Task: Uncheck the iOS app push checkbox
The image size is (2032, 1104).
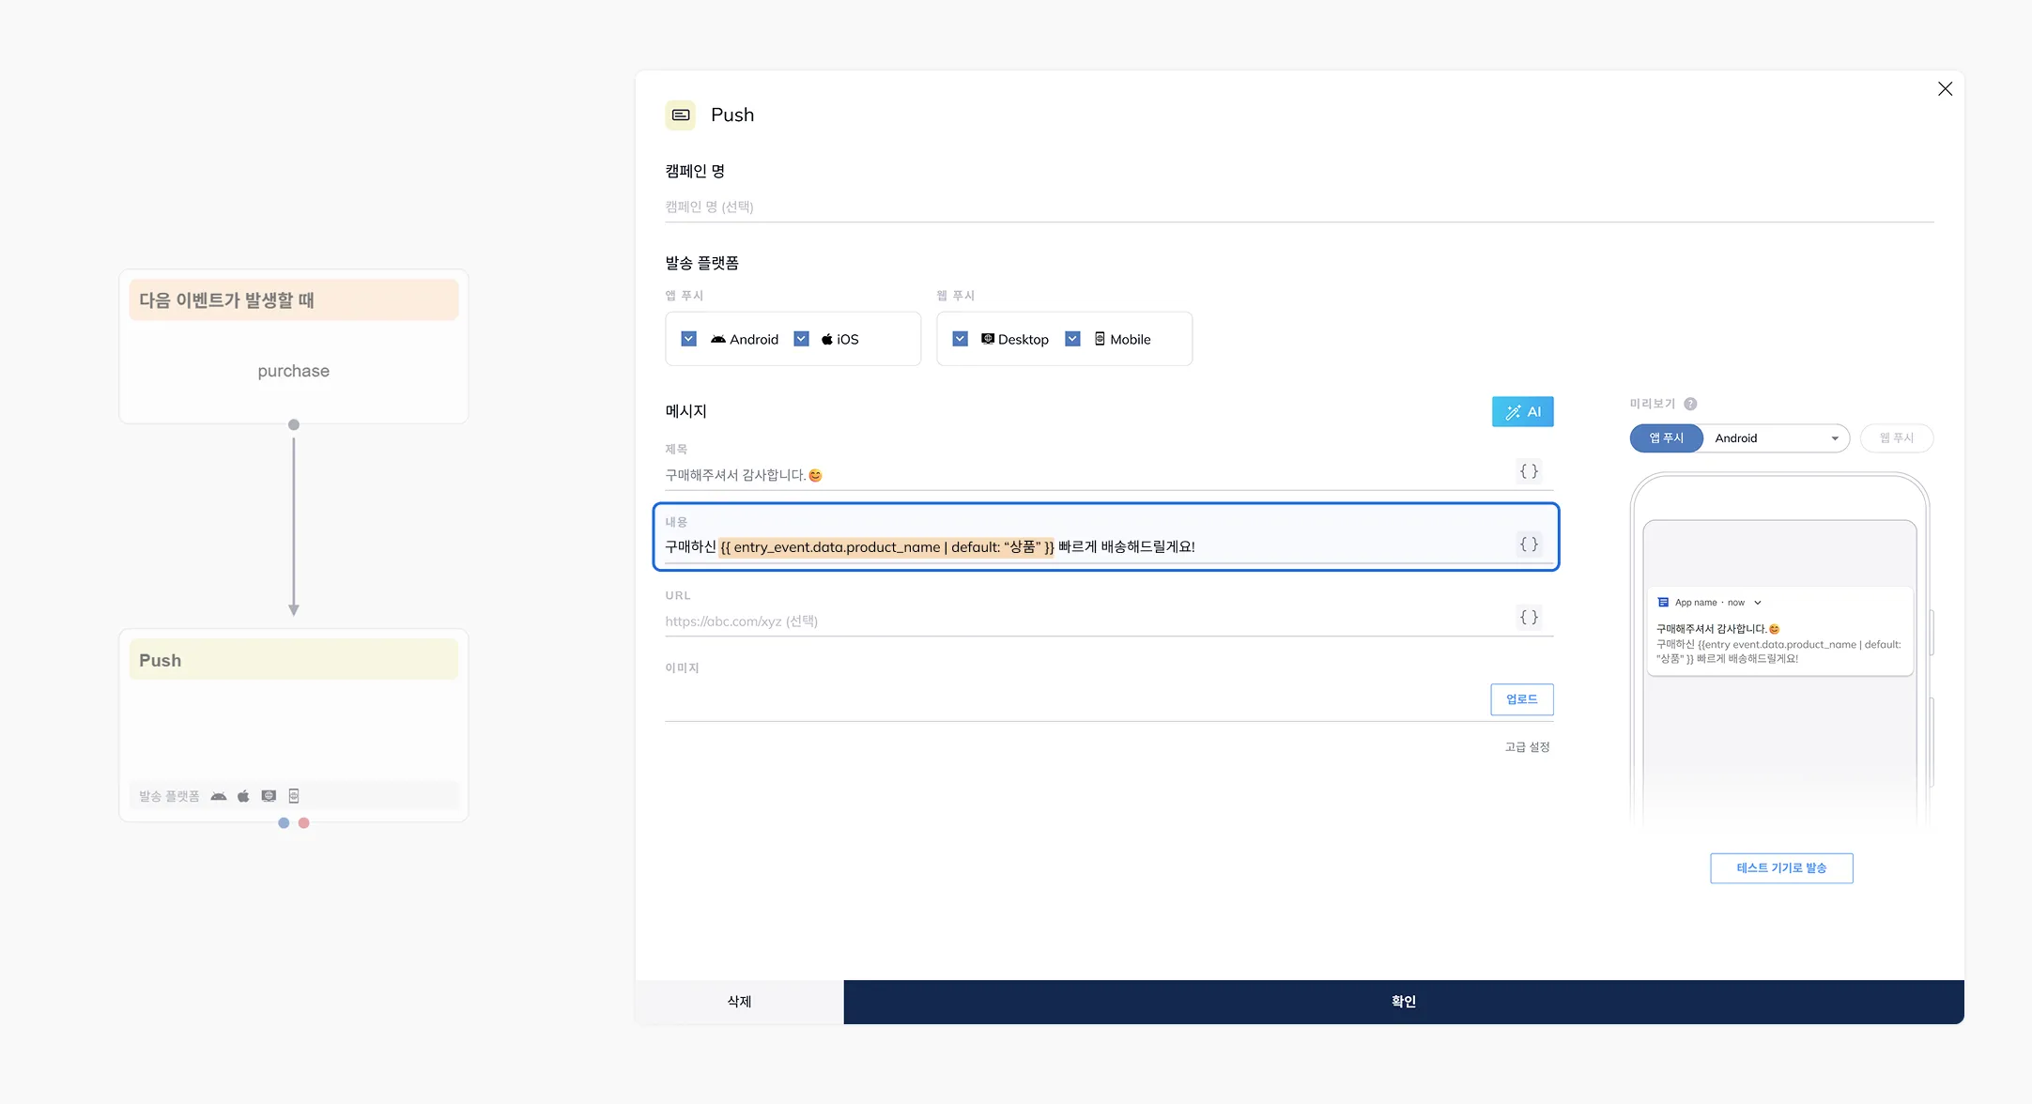Action: pos(802,339)
